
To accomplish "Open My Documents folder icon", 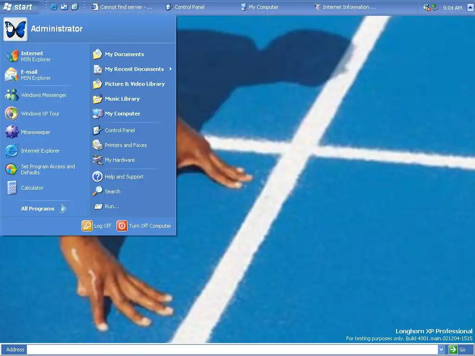I will click(97, 54).
